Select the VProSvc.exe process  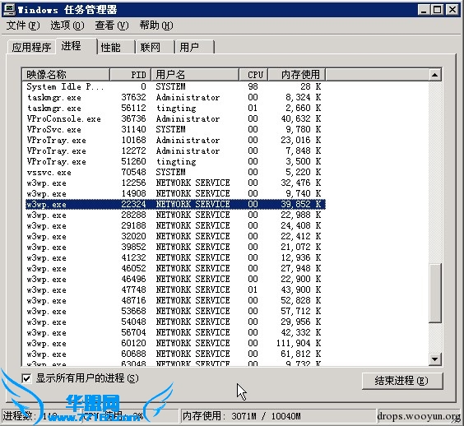click(175, 129)
